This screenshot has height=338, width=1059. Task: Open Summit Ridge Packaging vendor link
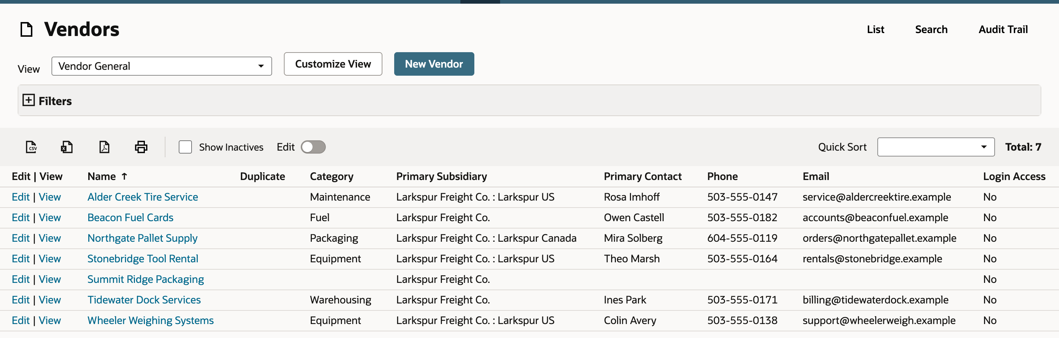(146, 279)
